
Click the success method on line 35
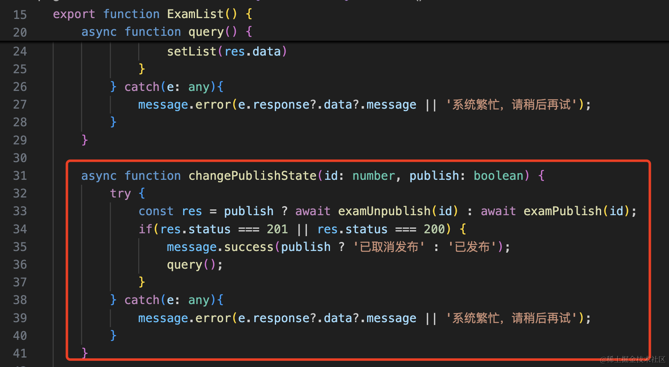point(249,247)
